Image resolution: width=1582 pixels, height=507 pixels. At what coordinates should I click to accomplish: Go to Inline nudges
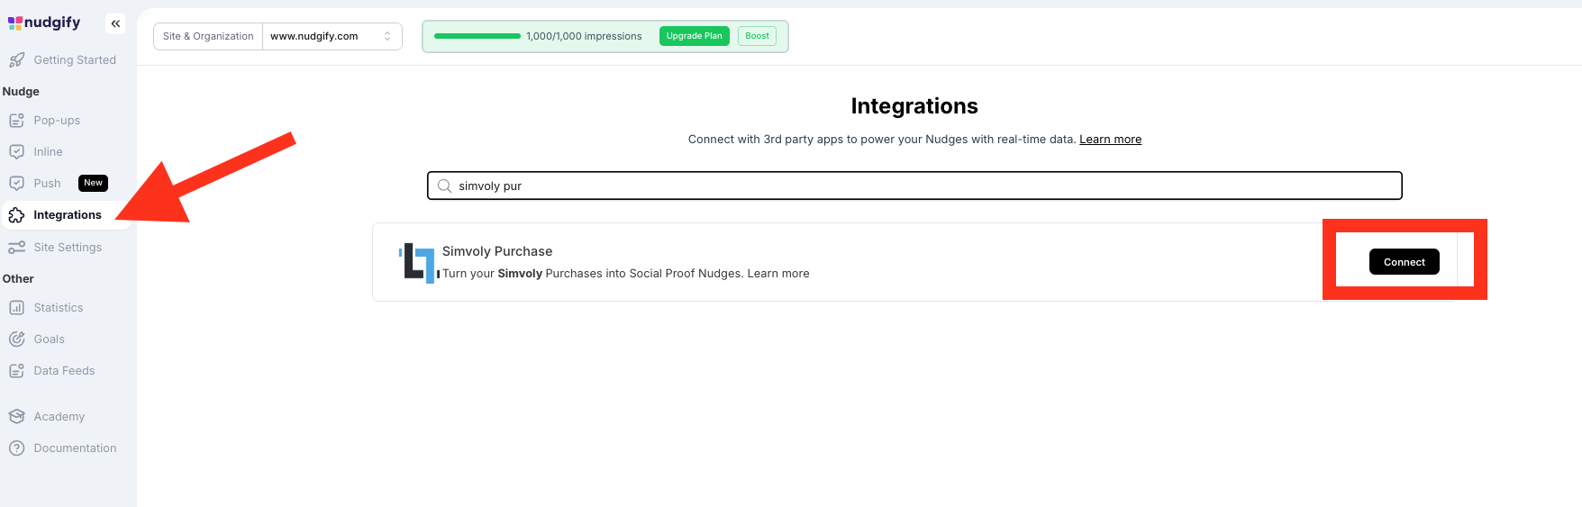coord(48,152)
